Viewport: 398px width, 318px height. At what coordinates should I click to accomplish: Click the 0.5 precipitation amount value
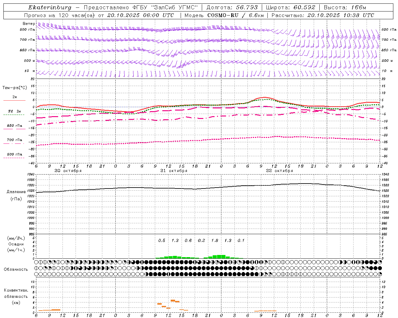[162, 241]
